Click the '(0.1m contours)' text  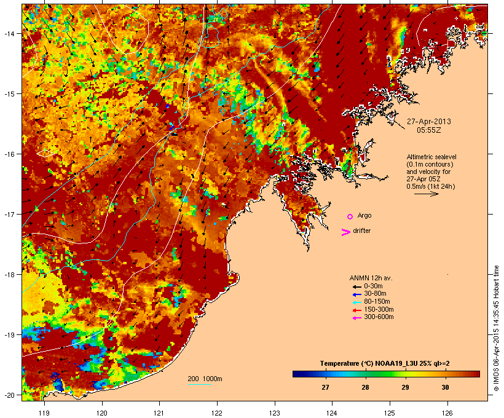point(430,164)
